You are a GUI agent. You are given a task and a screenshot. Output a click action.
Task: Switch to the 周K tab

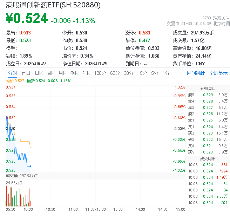[x=50, y=73]
